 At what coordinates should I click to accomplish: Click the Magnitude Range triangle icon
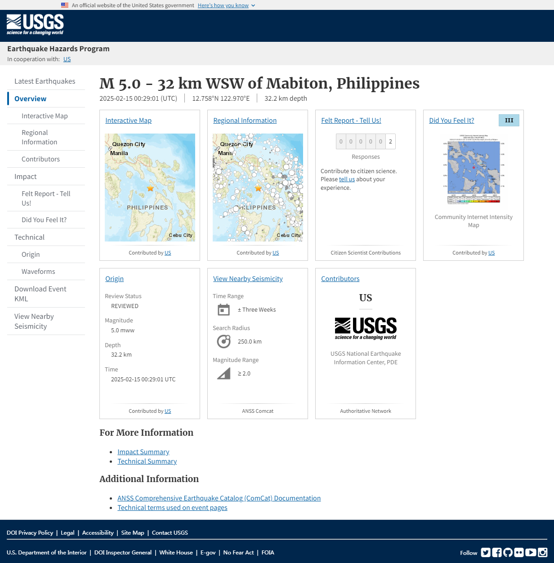tap(223, 374)
